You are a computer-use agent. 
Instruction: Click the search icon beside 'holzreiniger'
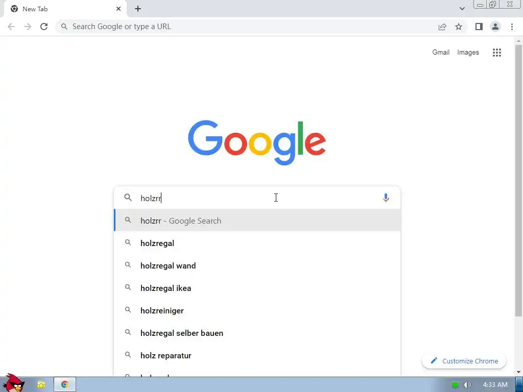tap(128, 310)
